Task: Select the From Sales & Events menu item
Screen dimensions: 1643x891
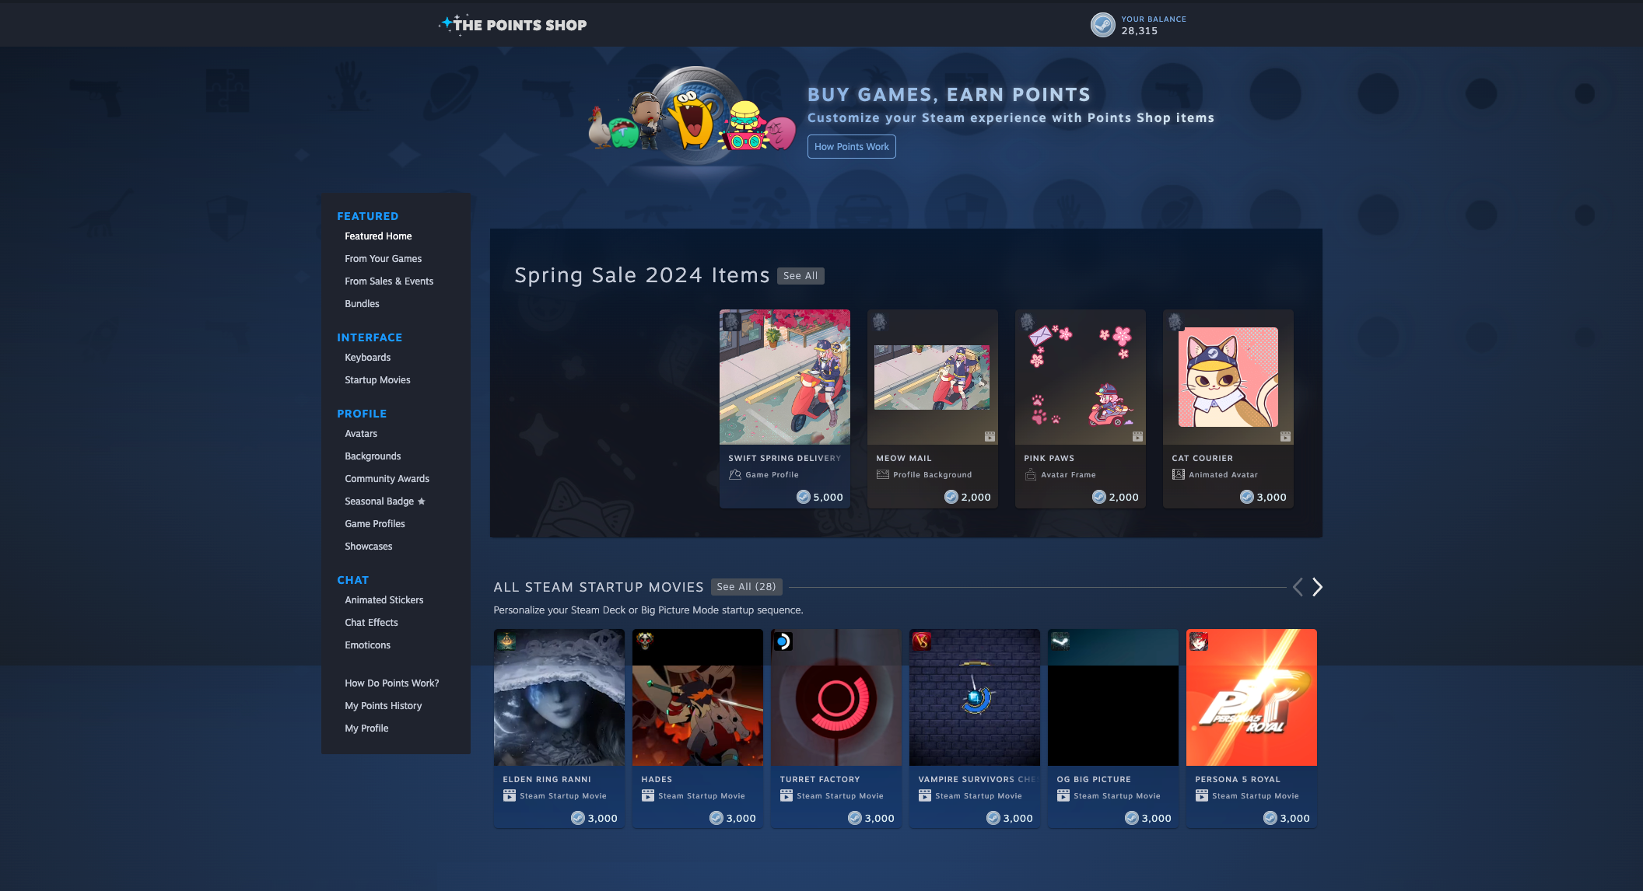Action: coord(390,281)
